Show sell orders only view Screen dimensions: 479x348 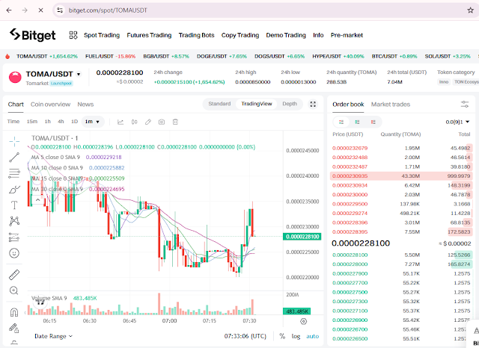click(373, 122)
